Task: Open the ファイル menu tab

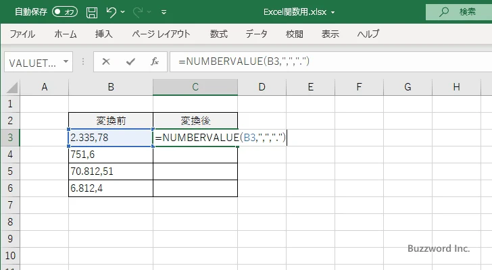Action: [22, 34]
